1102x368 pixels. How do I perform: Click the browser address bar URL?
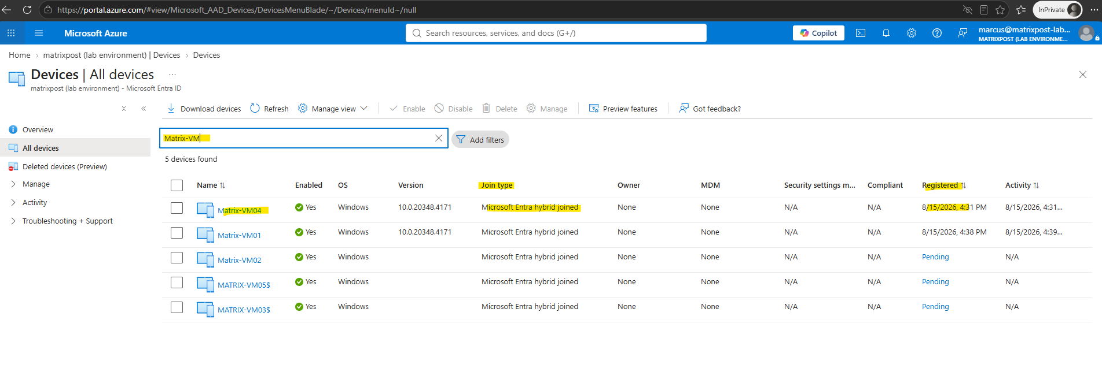pos(237,10)
